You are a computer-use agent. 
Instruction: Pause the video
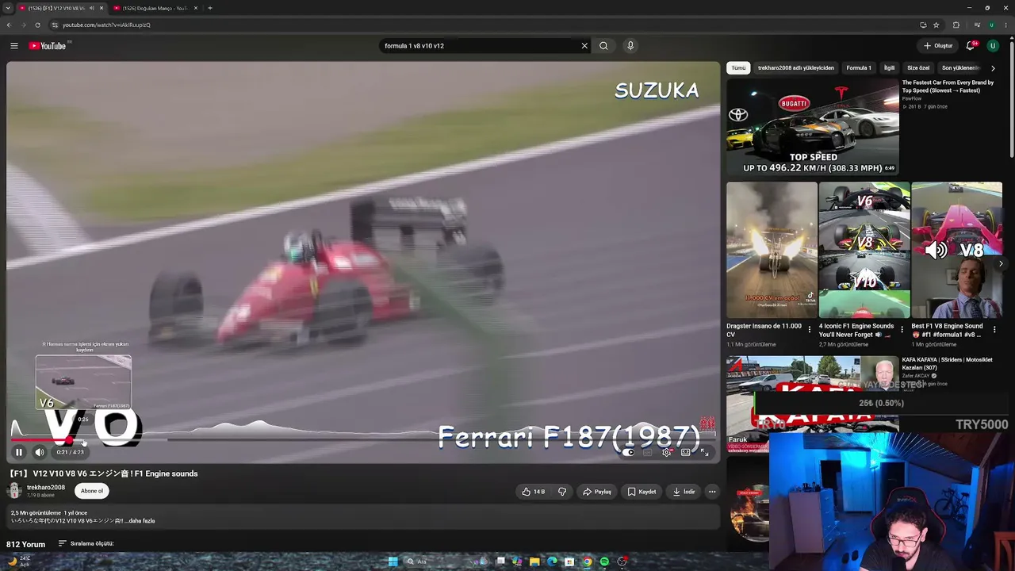[x=19, y=452]
